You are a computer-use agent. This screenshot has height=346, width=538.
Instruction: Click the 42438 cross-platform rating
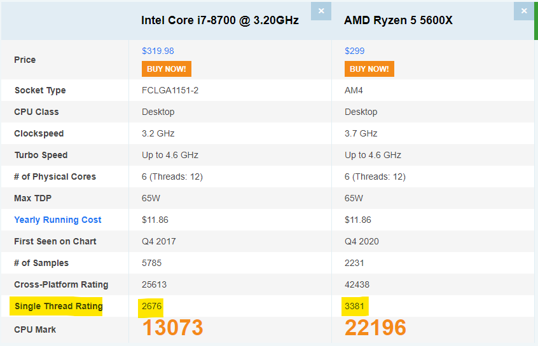click(357, 284)
